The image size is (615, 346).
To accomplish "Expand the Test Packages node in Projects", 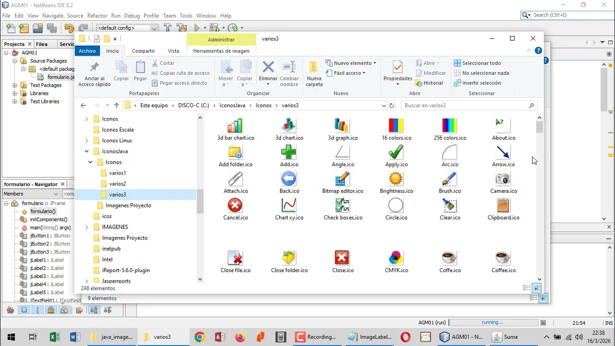I will 14,86.
